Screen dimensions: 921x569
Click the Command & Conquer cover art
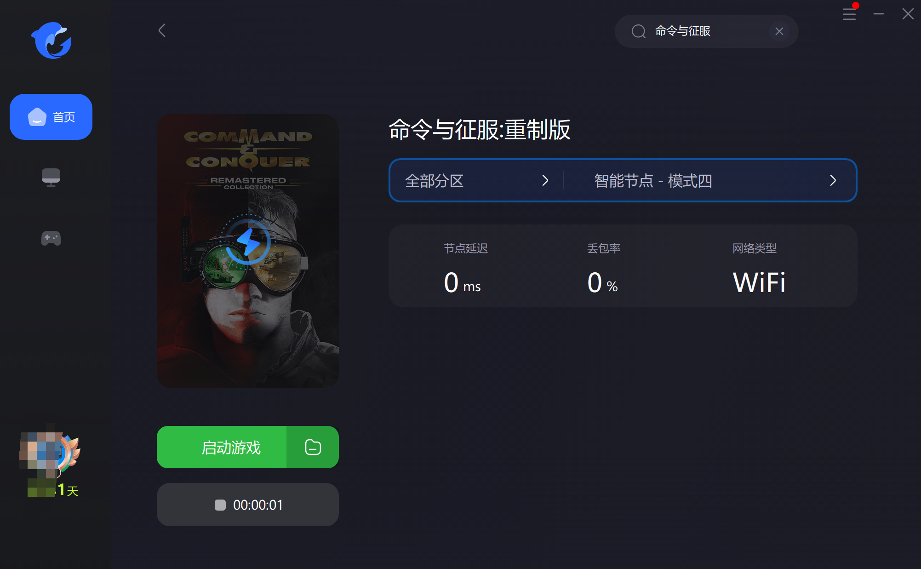248,251
